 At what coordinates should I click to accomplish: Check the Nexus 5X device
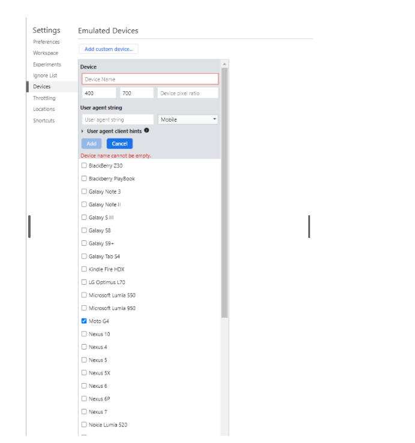click(x=84, y=373)
